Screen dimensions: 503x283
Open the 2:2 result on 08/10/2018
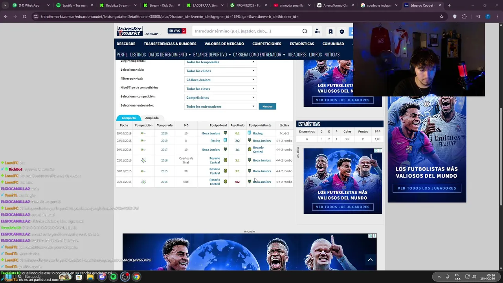click(237, 141)
